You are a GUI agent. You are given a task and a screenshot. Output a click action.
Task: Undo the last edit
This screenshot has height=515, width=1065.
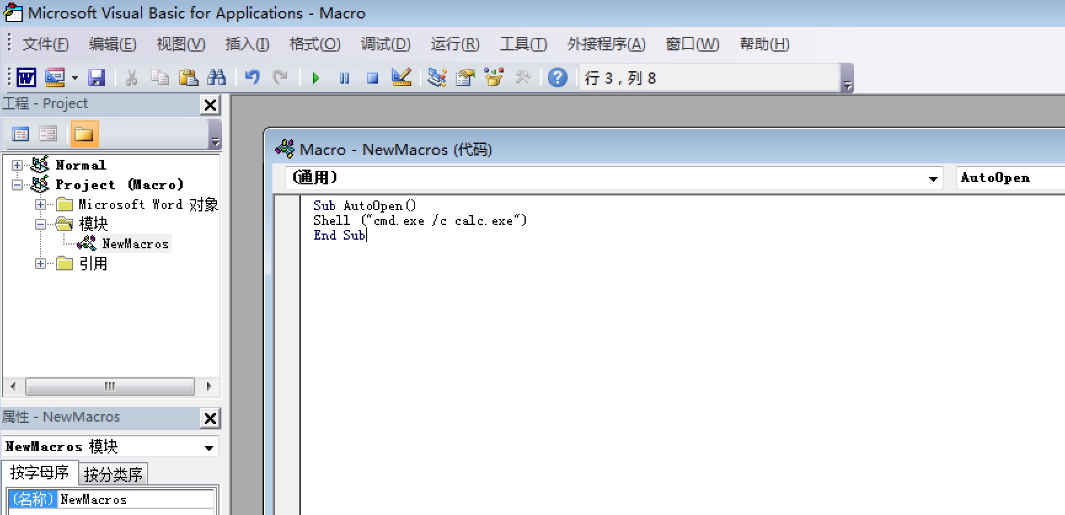pyautogui.click(x=252, y=77)
